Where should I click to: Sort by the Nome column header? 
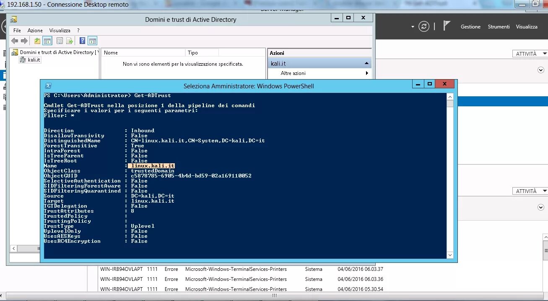coord(143,53)
